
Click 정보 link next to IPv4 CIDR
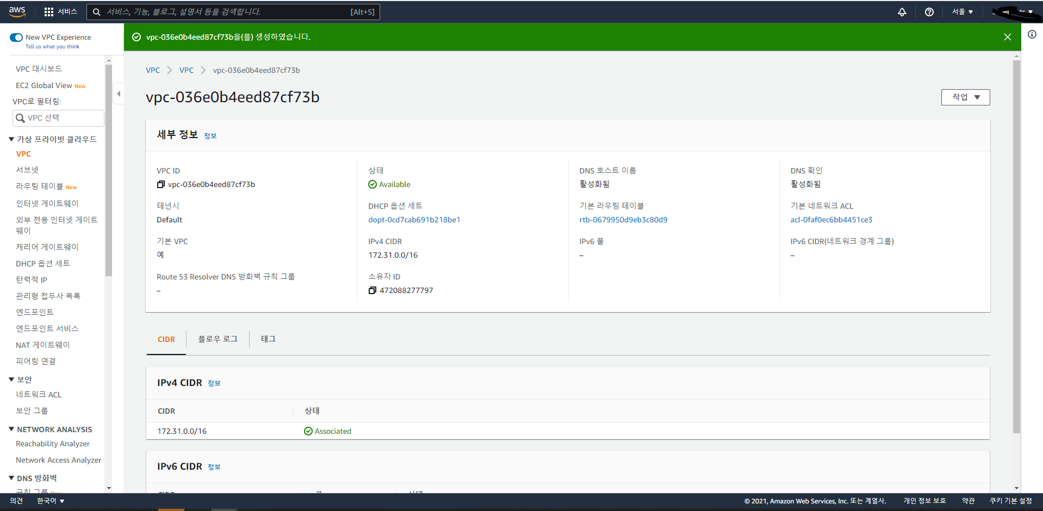(x=214, y=383)
